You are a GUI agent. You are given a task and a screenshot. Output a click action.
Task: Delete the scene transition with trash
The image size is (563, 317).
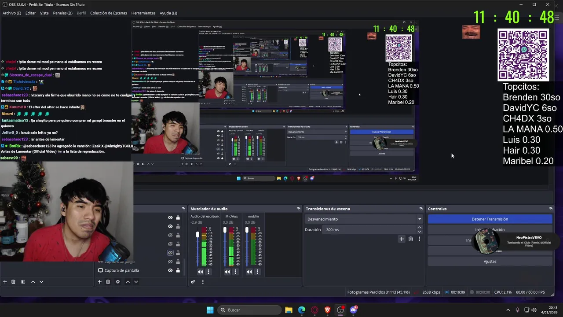410,239
